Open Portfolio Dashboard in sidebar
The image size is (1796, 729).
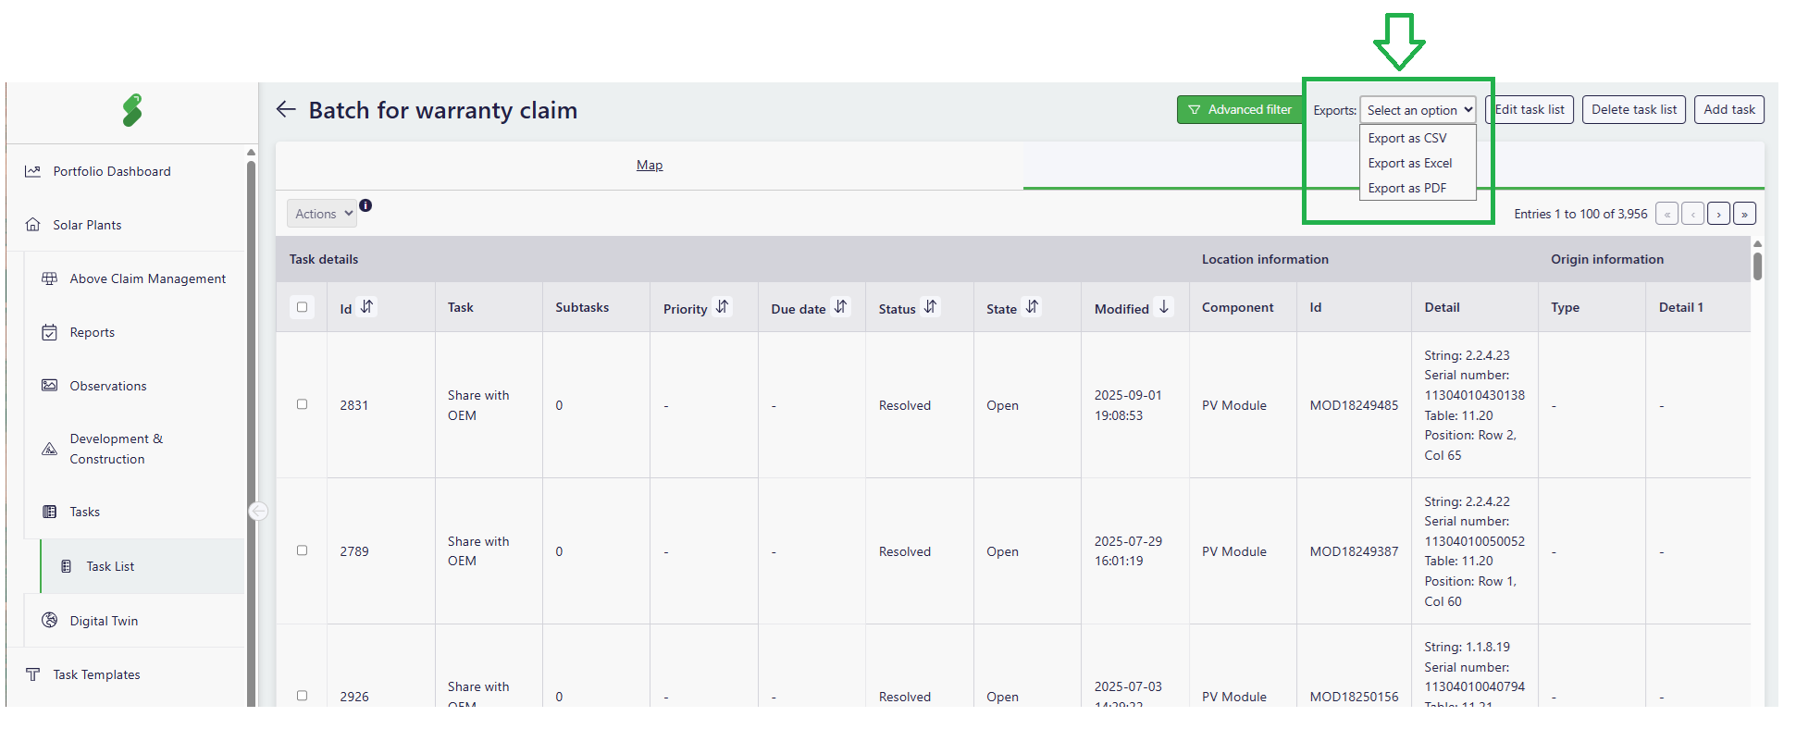(112, 171)
